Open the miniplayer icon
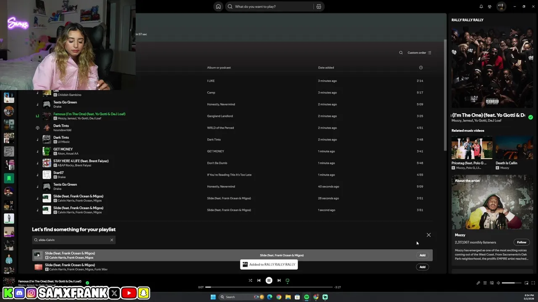This screenshot has width=538, height=302. click(526, 283)
